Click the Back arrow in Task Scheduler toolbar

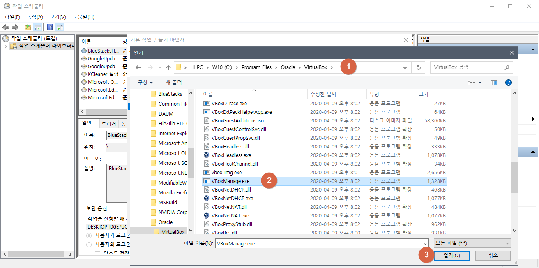6,27
